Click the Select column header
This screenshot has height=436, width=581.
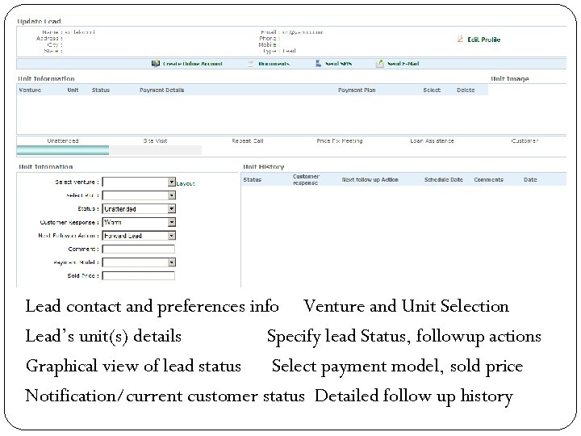(x=432, y=90)
